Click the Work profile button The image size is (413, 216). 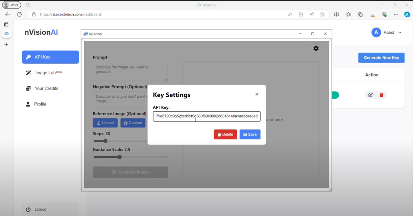pos(12,5)
